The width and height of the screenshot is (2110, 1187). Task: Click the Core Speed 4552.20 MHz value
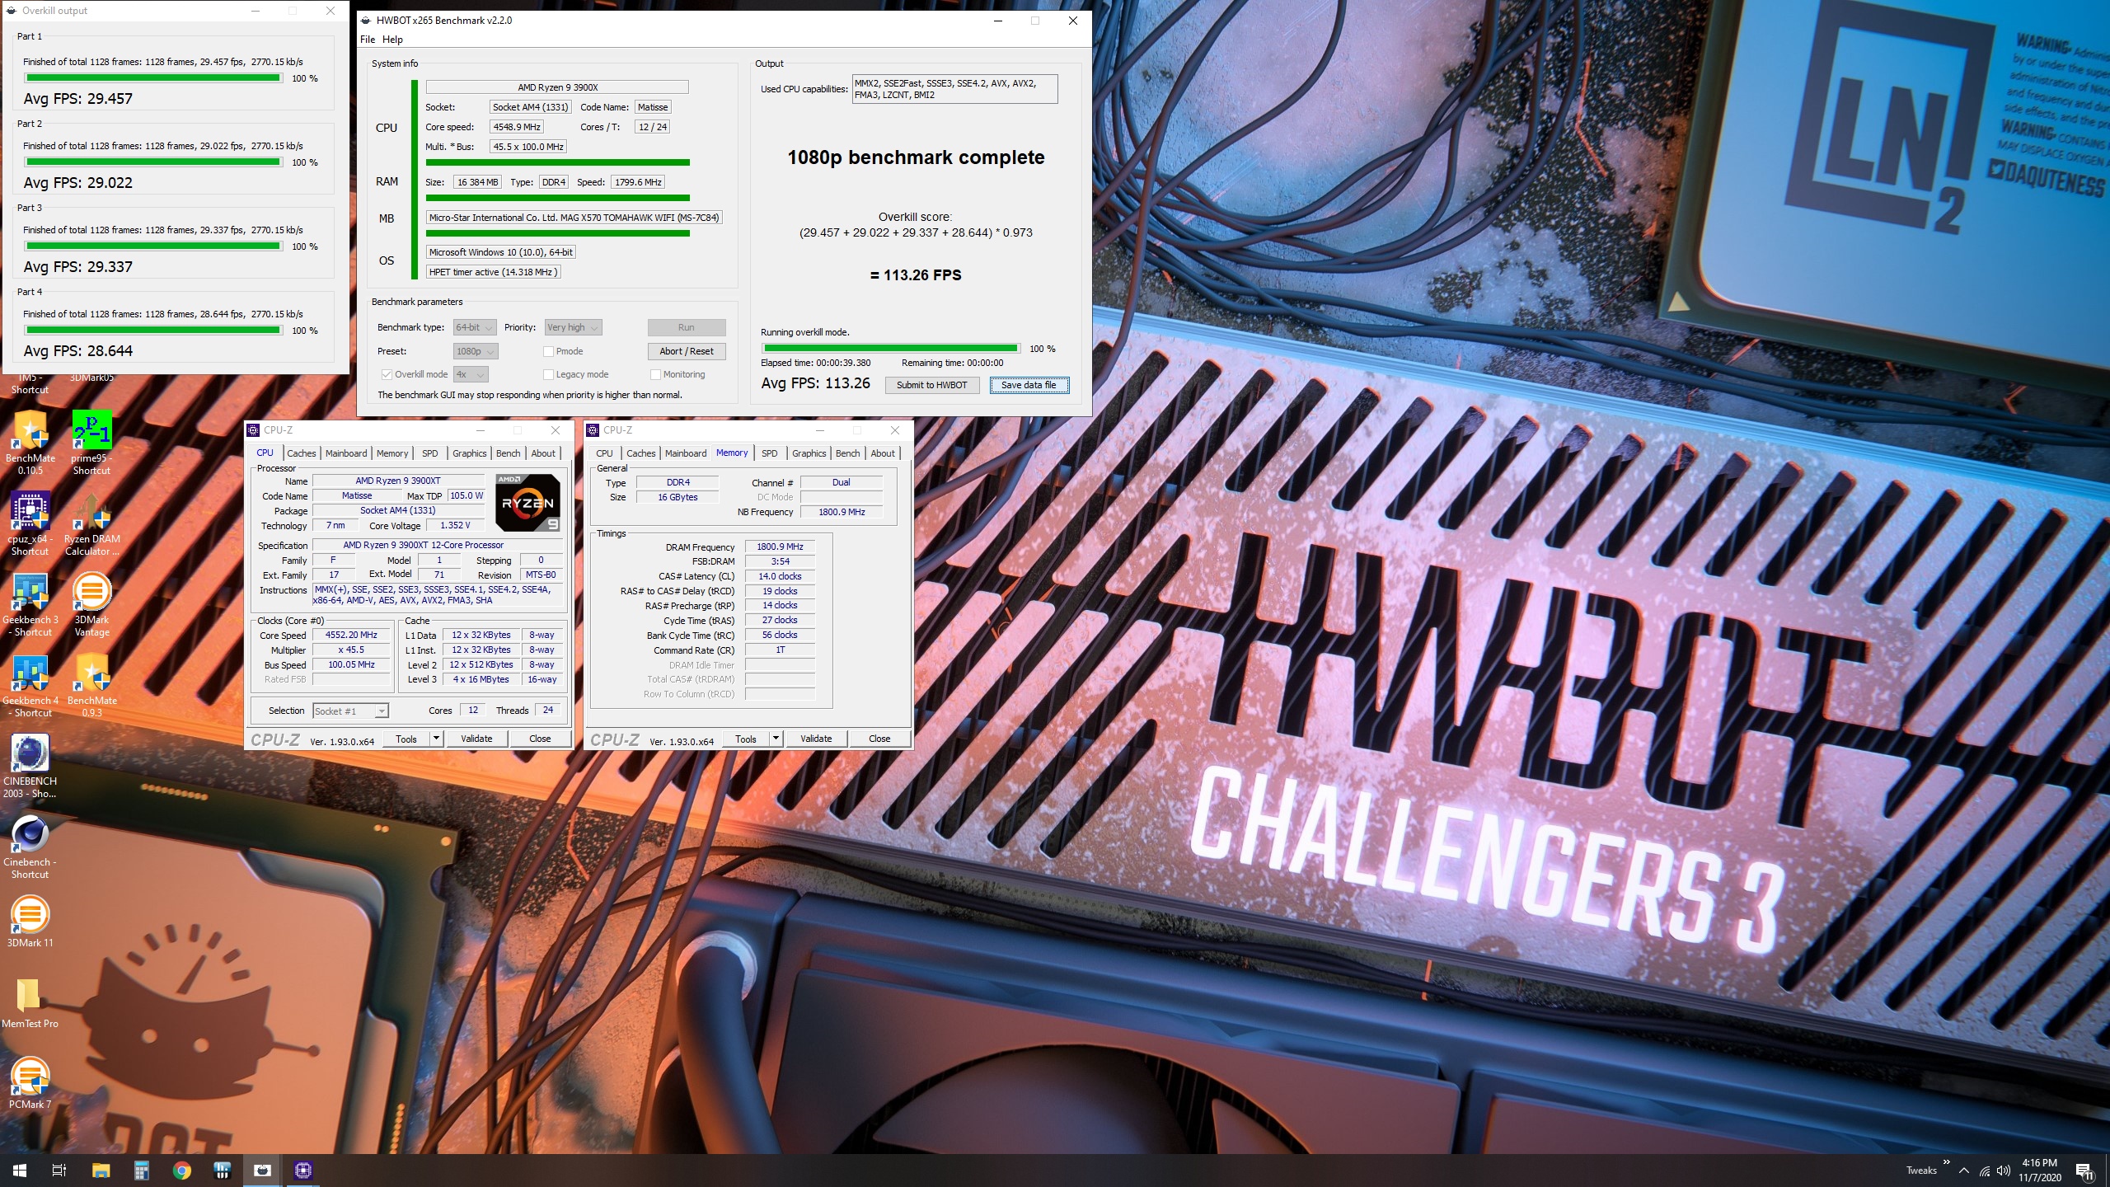351,636
